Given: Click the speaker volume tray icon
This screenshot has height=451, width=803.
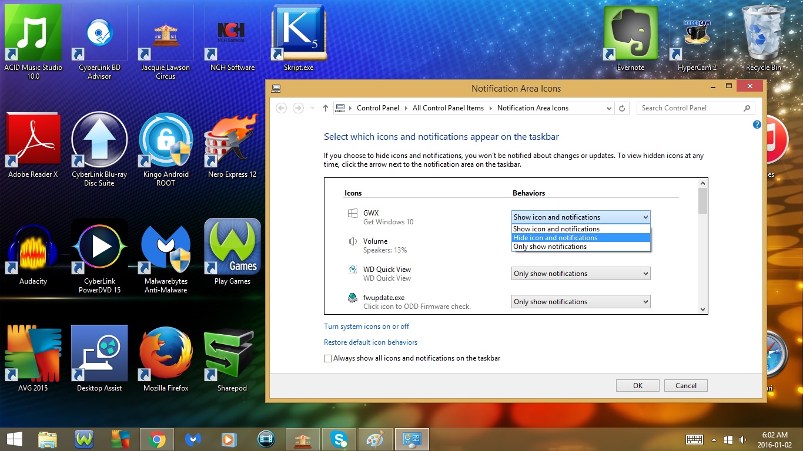Looking at the screenshot, I should click(x=742, y=439).
